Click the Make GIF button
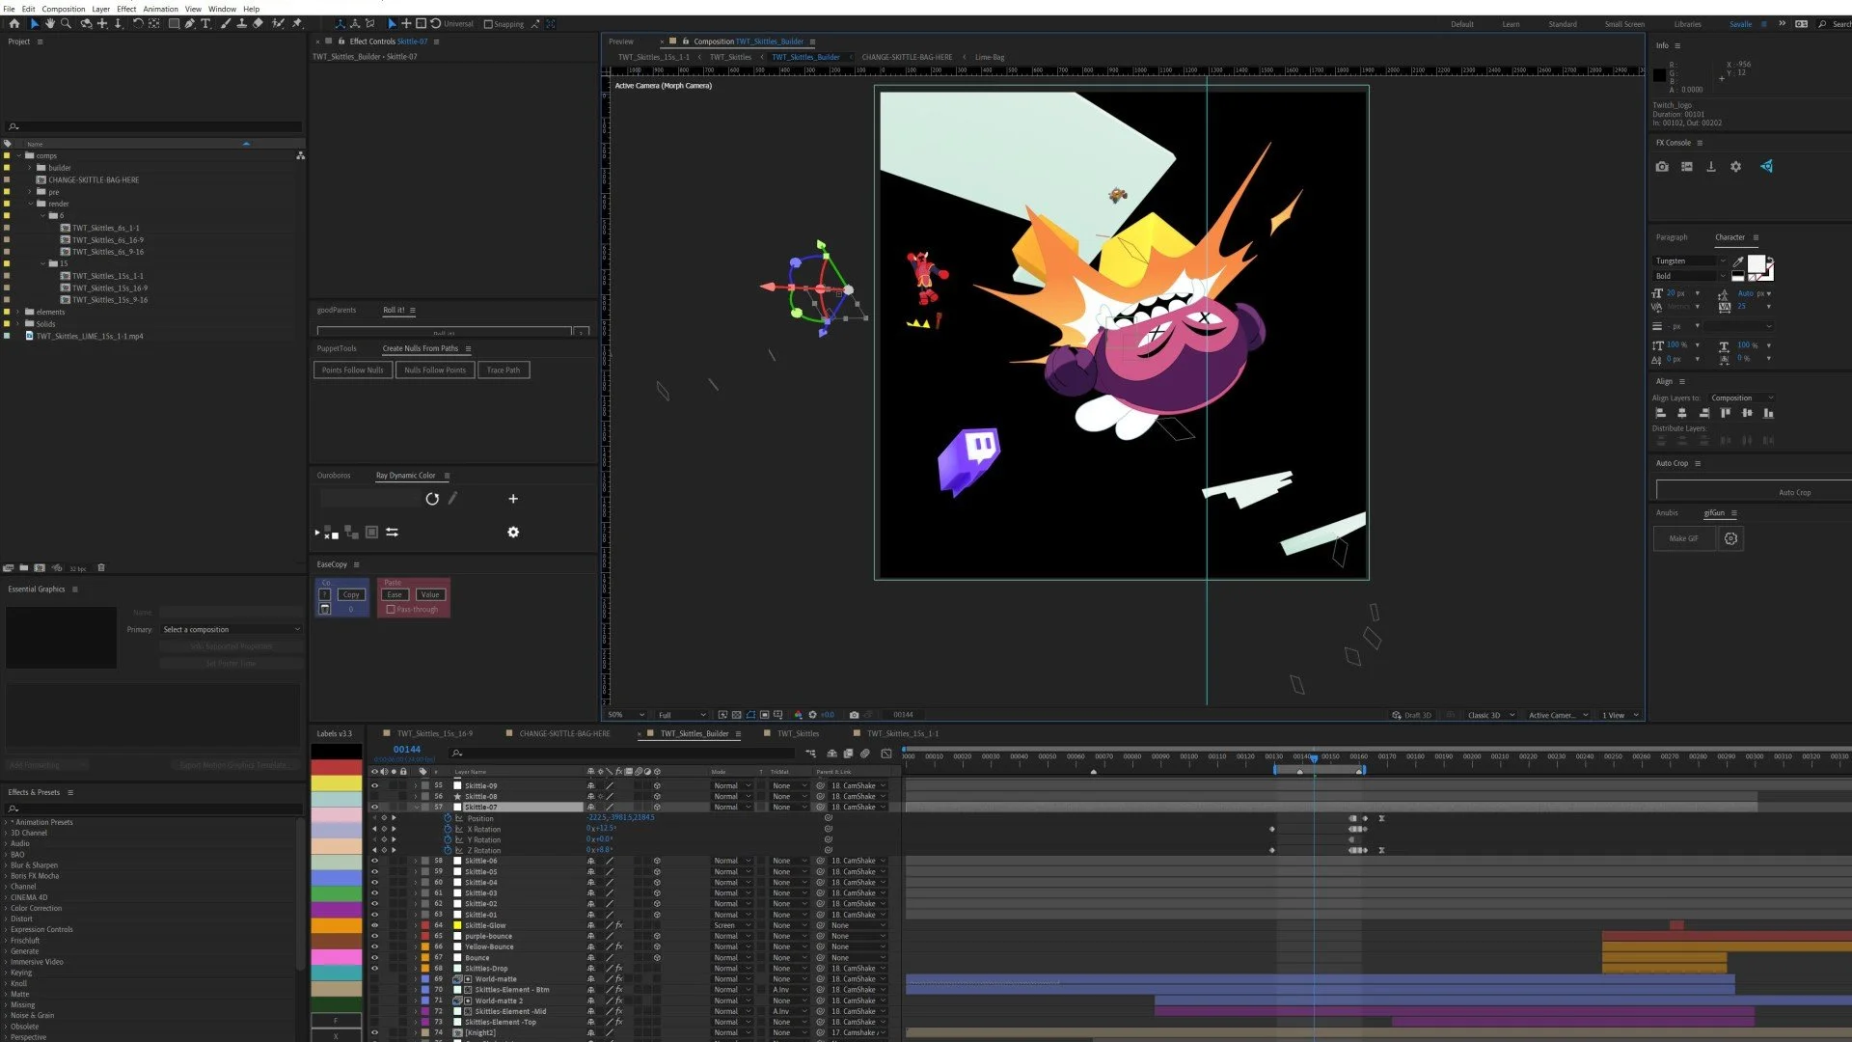The height and width of the screenshot is (1042, 1852). [1683, 539]
